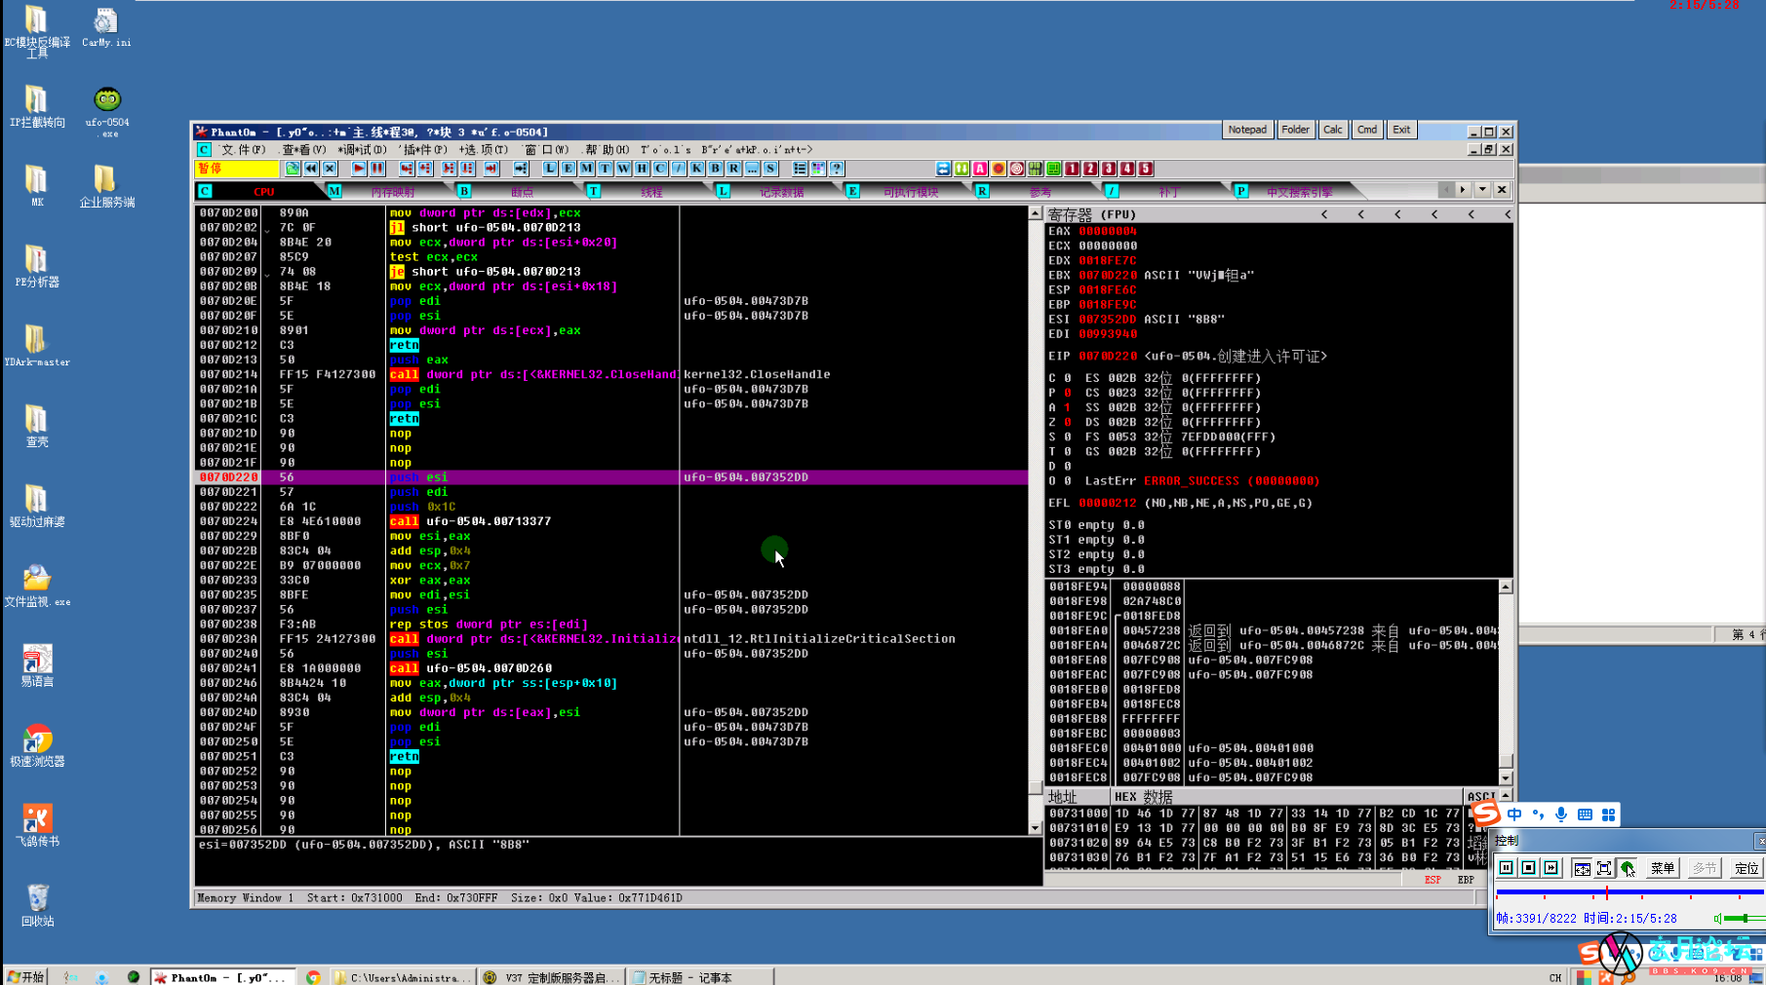Click the Step Over toolbar icon
Image resolution: width=1766 pixels, height=985 pixels.
(x=424, y=169)
